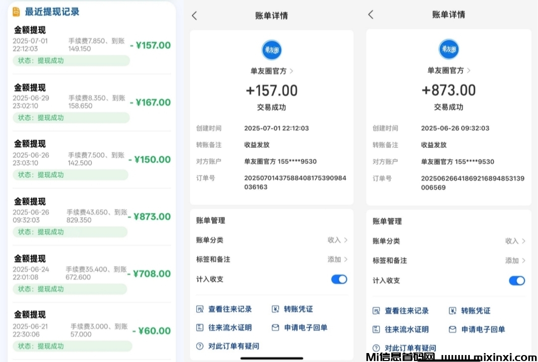Toggle 计入收支 switch on the +873.00 bill
This screenshot has height=362, width=538.
pyautogui.click(x=517, y=281)
